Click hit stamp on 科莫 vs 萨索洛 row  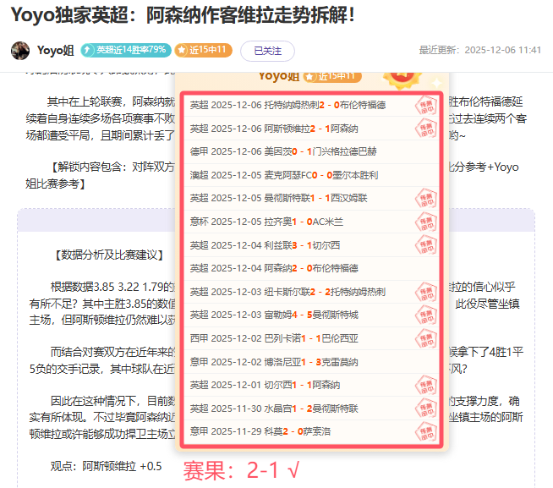(x=424, y=430)
